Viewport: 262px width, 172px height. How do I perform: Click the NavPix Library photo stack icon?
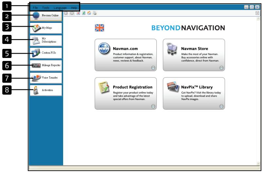[x=173, y=87]
